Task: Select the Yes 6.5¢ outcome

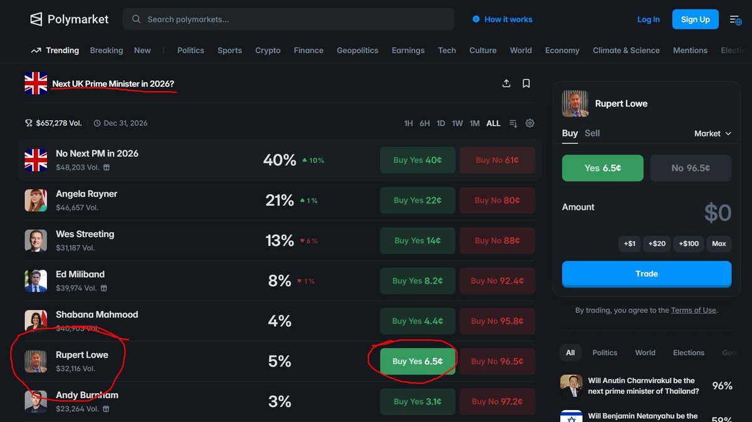Action: click(x=603, y=168)
